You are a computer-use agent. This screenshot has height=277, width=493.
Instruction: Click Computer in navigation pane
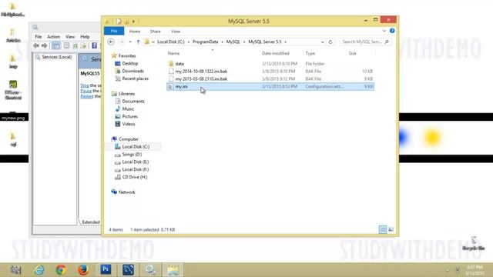point(129,139)
